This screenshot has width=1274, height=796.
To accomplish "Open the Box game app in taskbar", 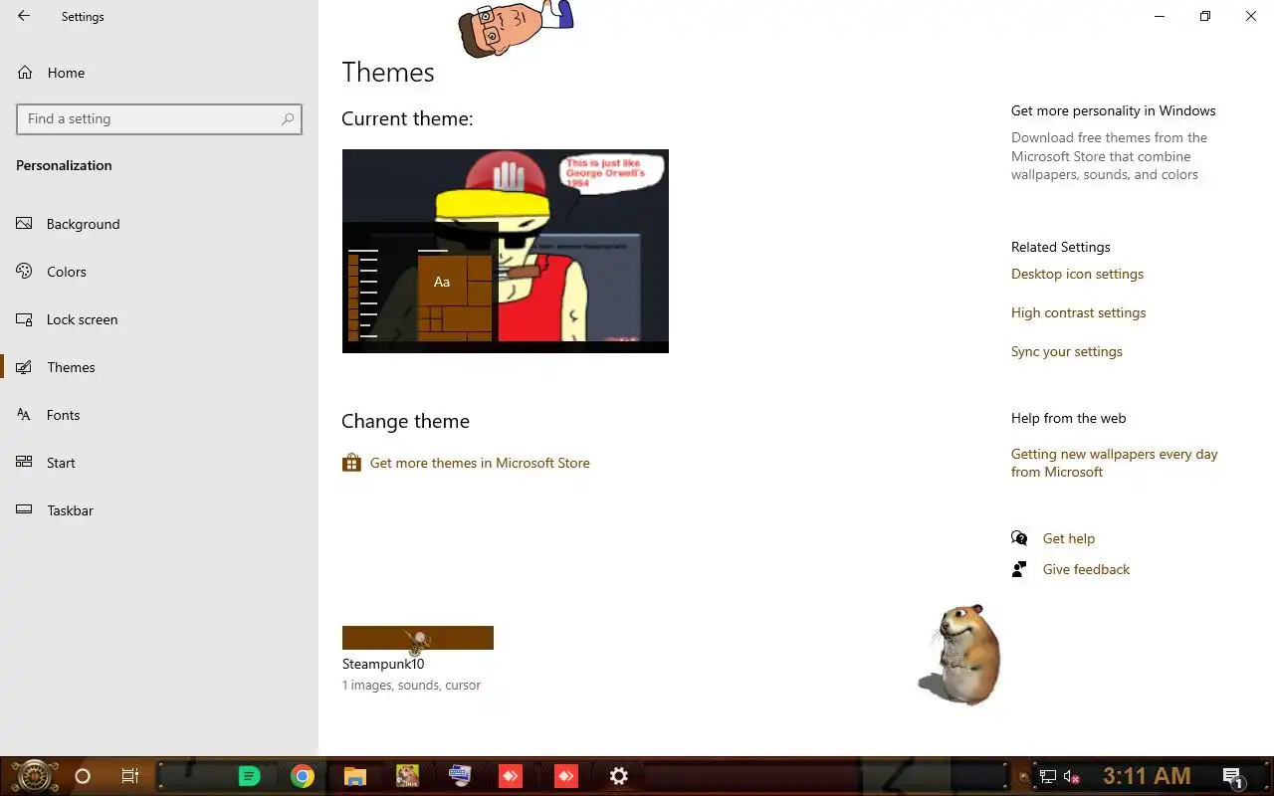I will pyautogui.click(x=408, y=776).
